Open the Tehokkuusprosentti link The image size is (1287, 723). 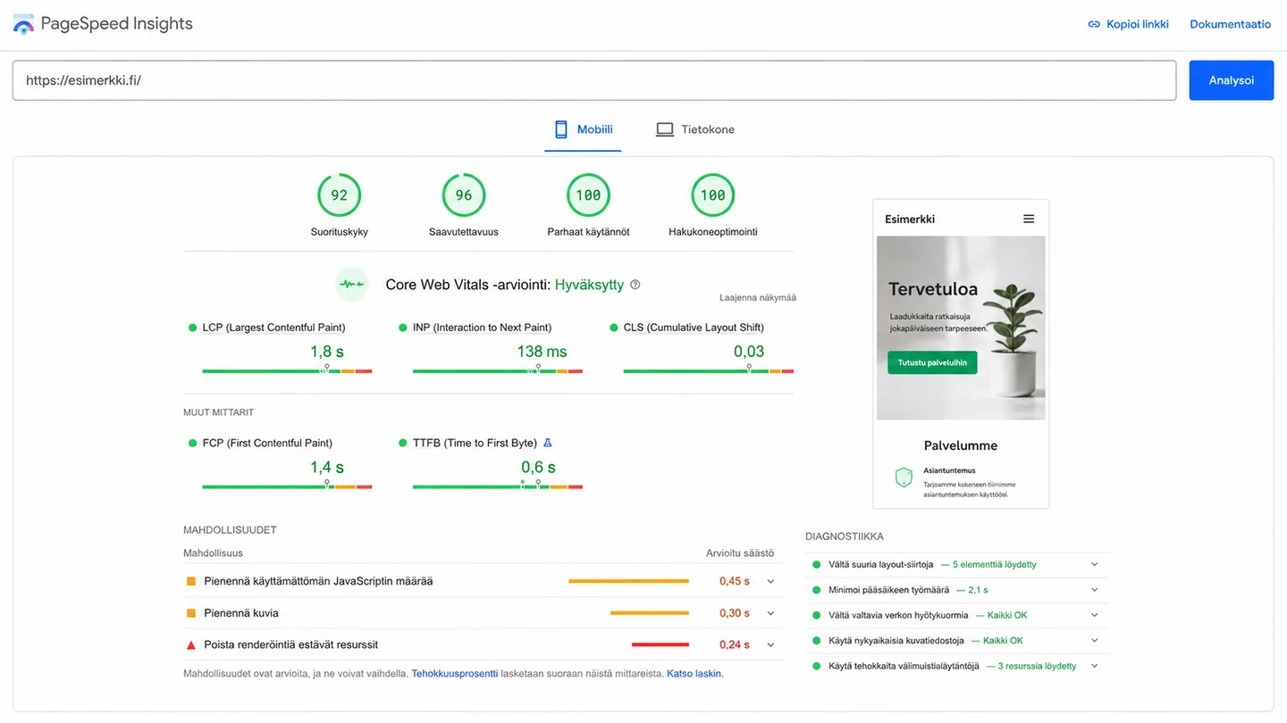pyautogui.click(x=455, y=674)
